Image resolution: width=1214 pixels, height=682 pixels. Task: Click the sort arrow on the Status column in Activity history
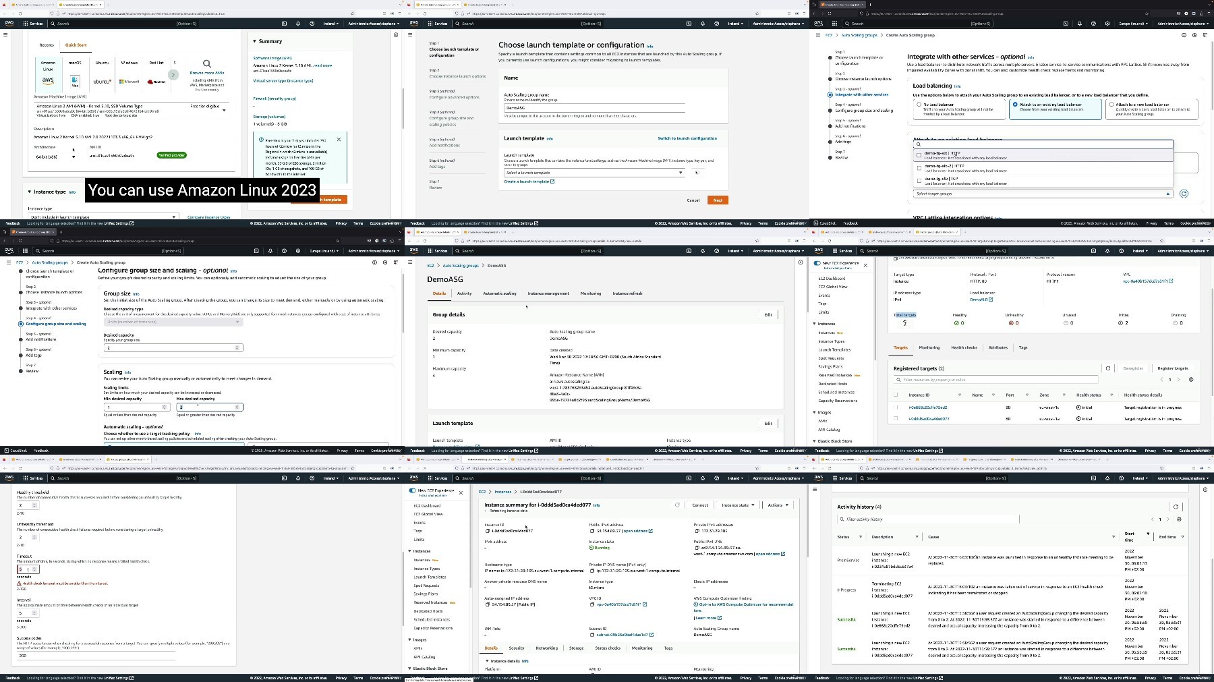(860, 537)
